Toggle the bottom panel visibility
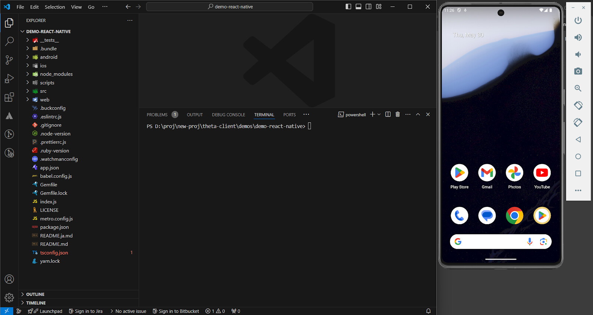 358,7
